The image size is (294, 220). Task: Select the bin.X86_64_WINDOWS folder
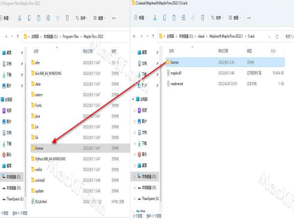click(x=80, y=73)
